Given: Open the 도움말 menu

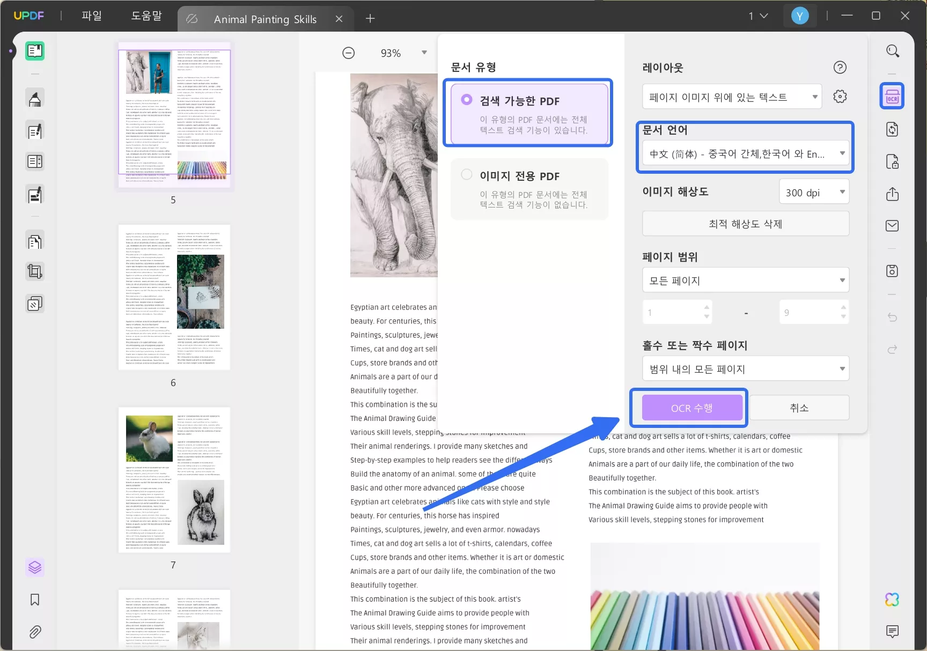Looking at the screenshot, I should click(146, 16).
